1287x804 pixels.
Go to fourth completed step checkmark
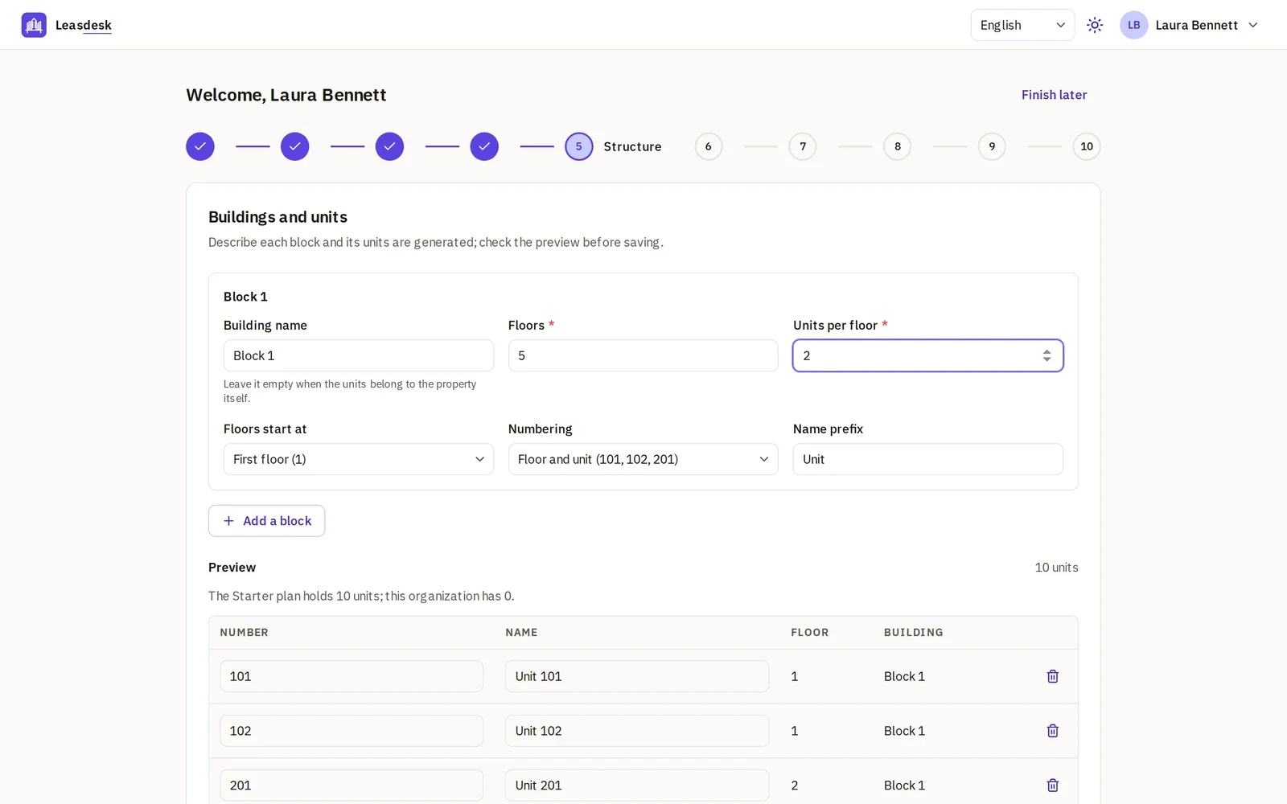tap(484, 146)
